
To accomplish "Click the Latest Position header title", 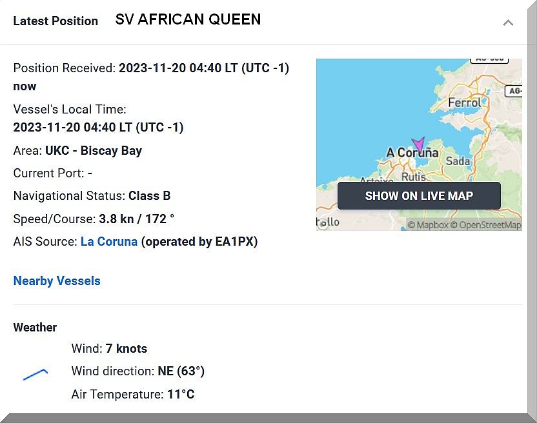I will (x=56, y=21).
